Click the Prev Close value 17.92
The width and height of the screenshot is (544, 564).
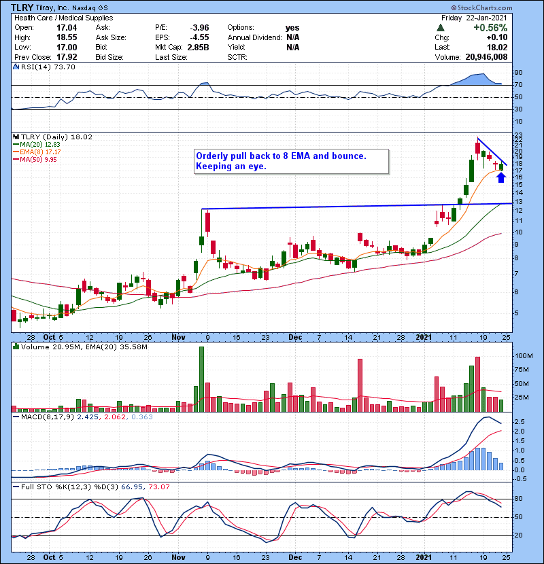[67, 57]
